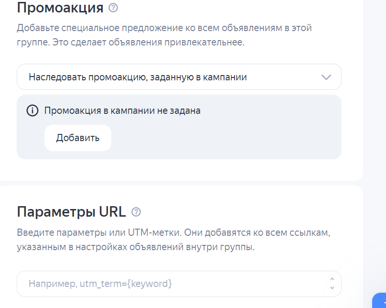
Task: Click the notice text Промоакция в кампании не задана
Action: 122,110
